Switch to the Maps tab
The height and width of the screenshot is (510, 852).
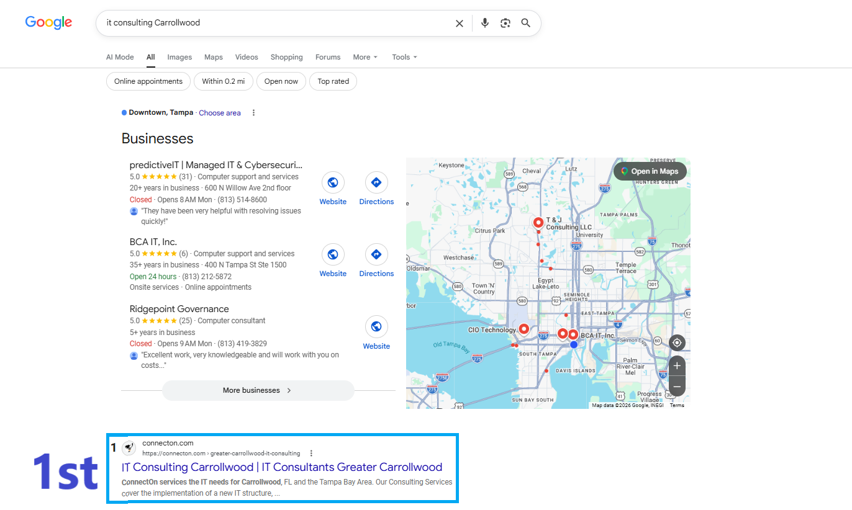click(214, 57)
